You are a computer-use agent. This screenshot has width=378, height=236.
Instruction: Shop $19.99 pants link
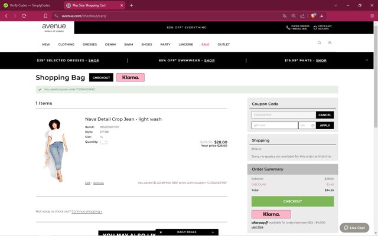click(321, 60)
